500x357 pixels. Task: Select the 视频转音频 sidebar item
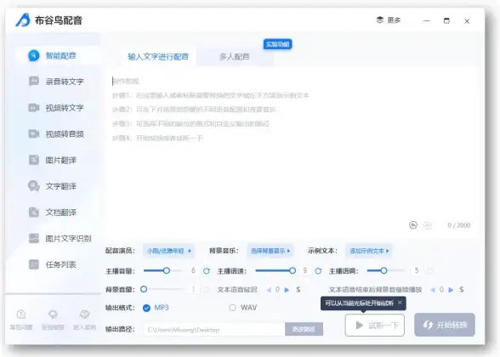point(56,134)
